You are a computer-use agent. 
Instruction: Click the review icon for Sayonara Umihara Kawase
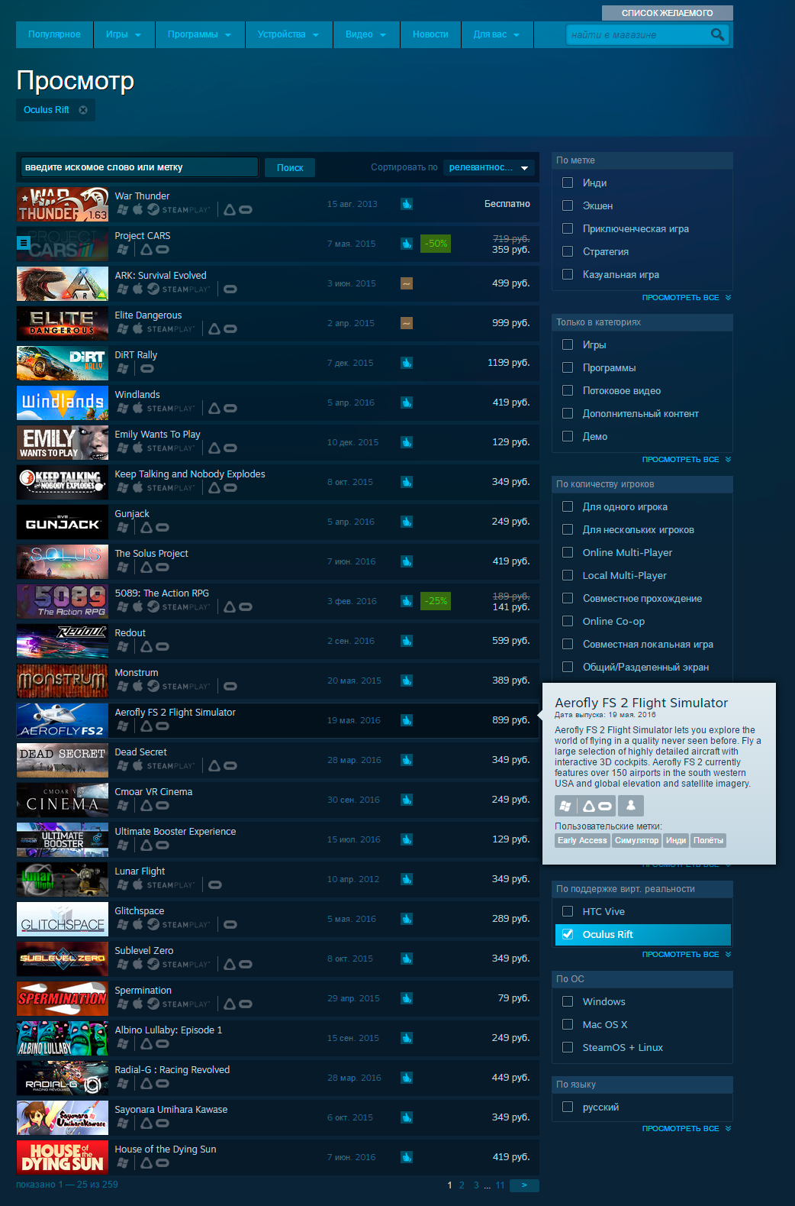tap(407, 1117)
